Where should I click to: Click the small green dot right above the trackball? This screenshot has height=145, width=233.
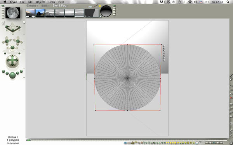[19, 53]
